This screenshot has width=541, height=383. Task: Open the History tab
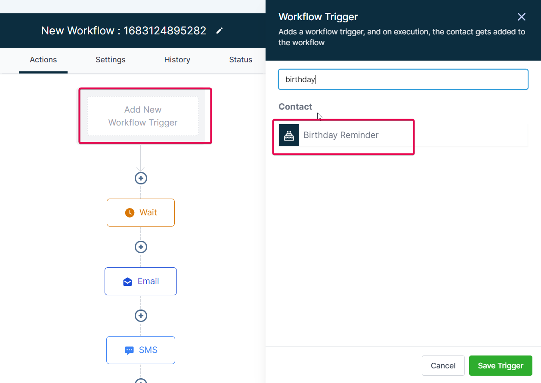[177, 60]
